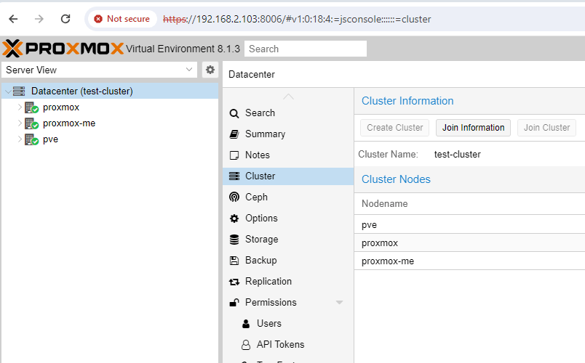Click the Storage database icon

point(234,239)
